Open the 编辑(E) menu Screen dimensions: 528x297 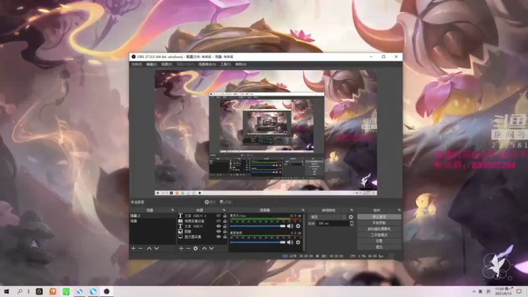[x=152, y=64]
